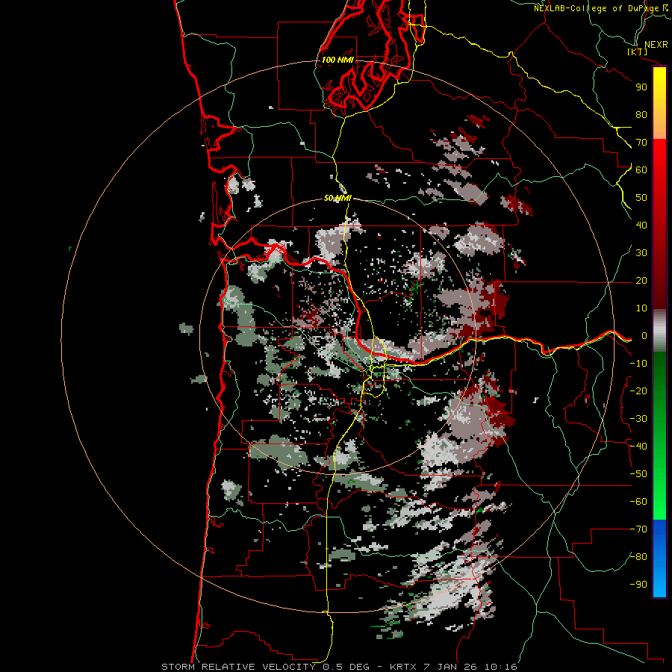
Task: Click the 60 value on velocity scale
Action: (x=641, y=170)
